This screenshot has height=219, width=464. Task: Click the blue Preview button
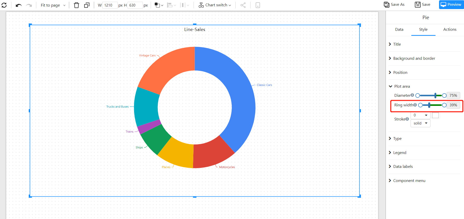tap(451, 5)
